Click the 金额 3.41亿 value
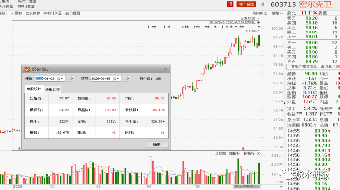This screenshot has width=340, height=190. 310,93
